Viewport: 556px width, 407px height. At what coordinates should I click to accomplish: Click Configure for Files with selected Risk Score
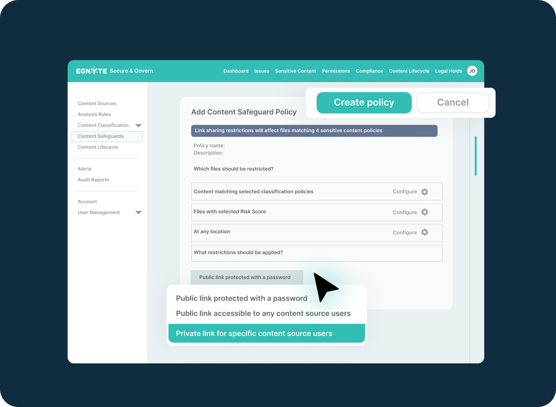coord(404,212)
